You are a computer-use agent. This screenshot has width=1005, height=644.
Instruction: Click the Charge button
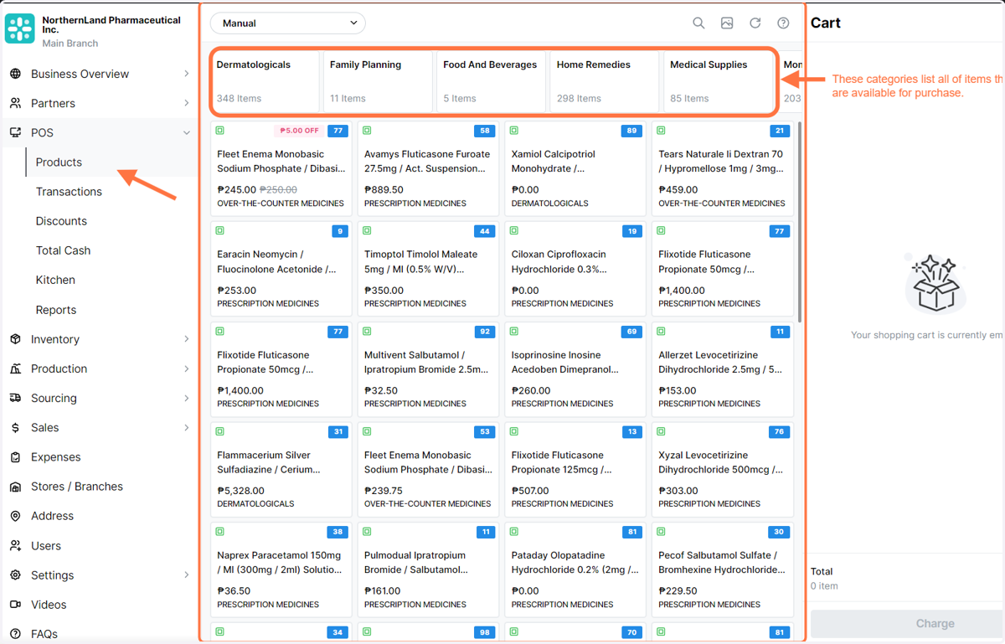[x=907, y=623]
